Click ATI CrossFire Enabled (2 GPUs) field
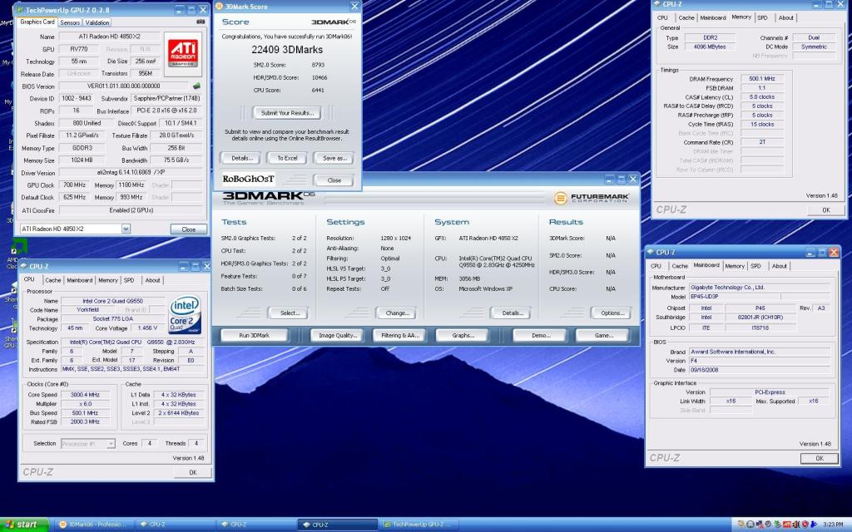 pyautogui.click(x=131, y=210)
